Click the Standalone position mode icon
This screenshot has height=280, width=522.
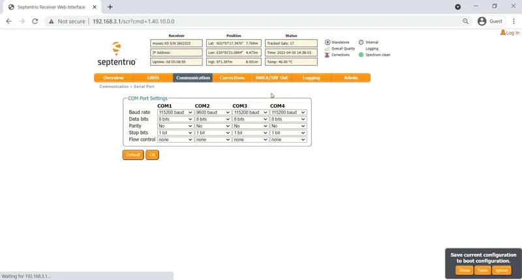[x=328, y=42]
